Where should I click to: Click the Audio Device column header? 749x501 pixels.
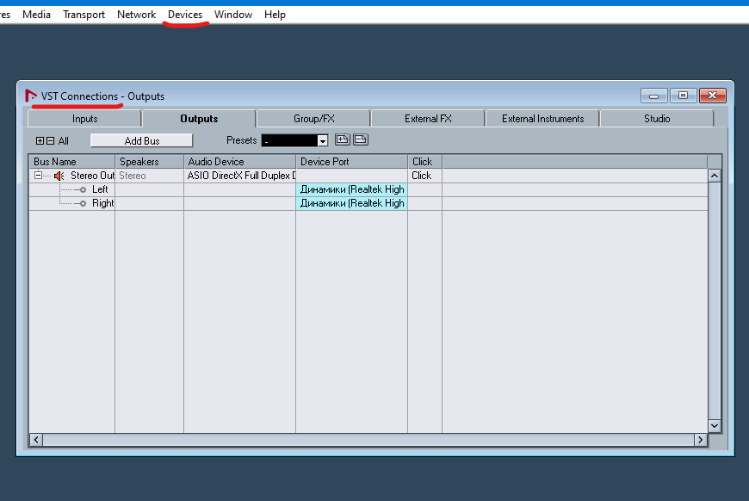point(240,162)
